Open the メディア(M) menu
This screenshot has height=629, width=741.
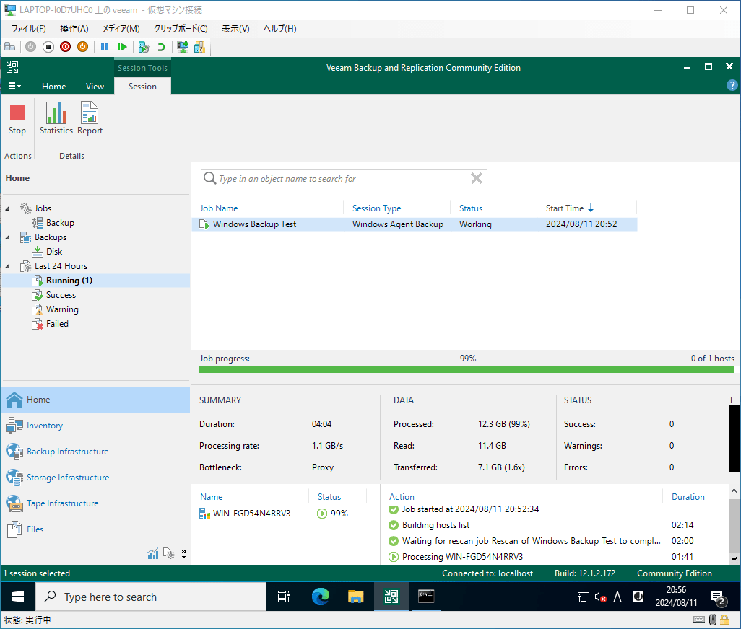pos(121,29)
